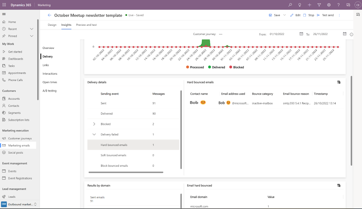This screenshot has height=209, width=362.
Task: Export the Hard bounced emails table
Action: pos(339,82)
